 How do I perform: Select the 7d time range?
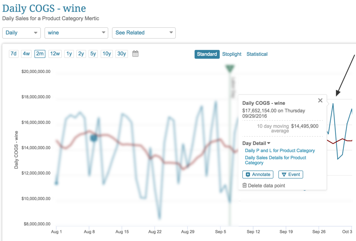[x=14, y=54]
